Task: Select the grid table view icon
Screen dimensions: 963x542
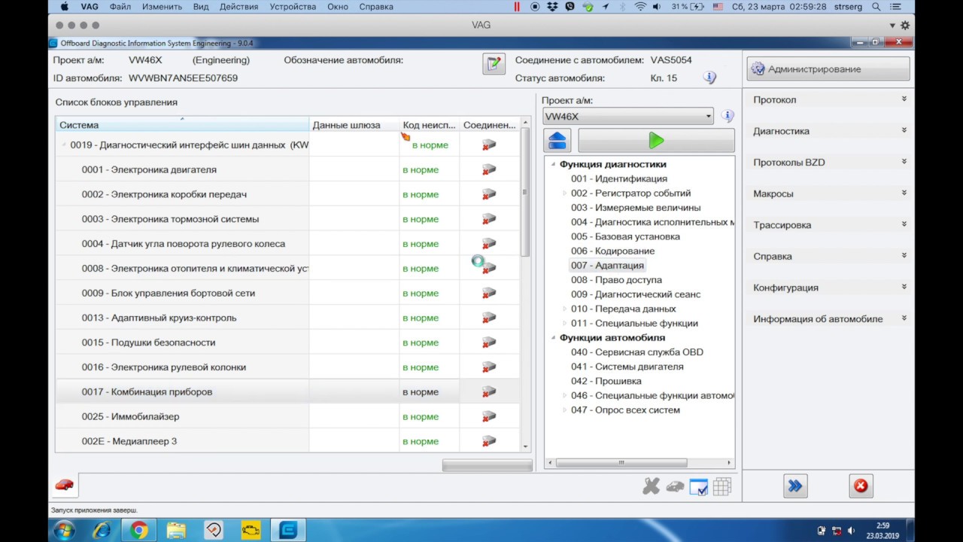Action: coord(721,487)
